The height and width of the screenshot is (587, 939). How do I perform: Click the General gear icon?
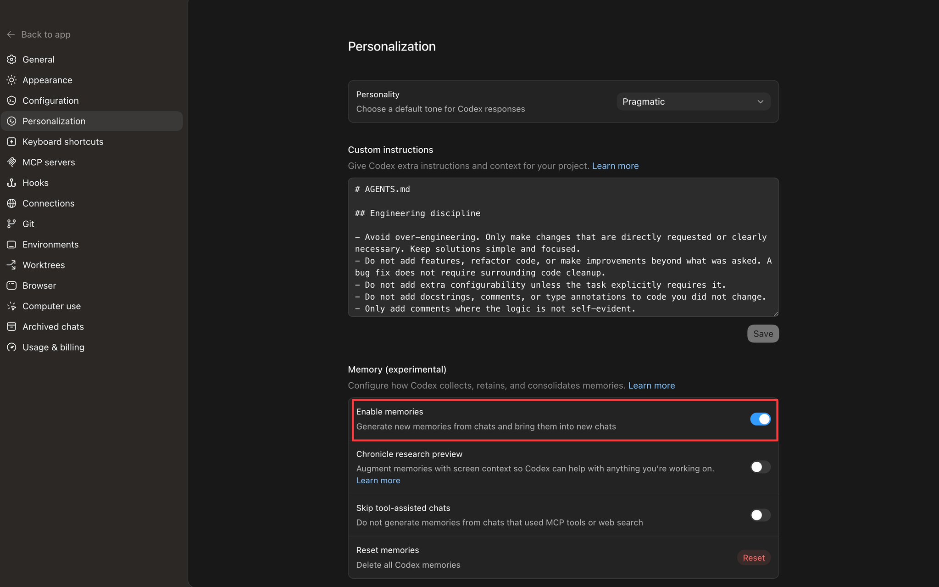(11, 60)
